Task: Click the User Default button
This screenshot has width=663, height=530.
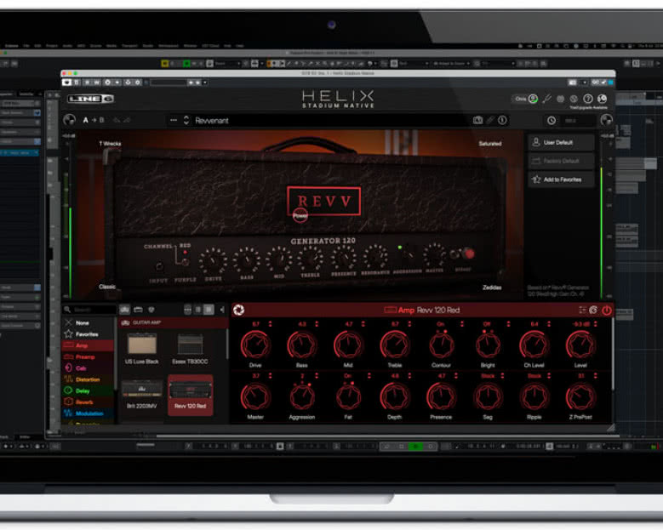Action: [x=562, y=142]
